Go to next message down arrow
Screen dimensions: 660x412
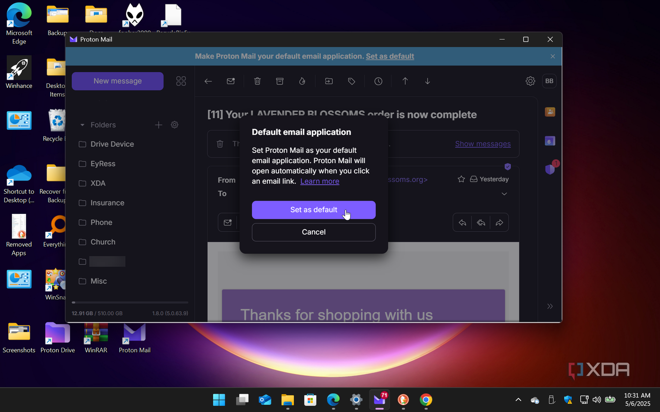[x=427, y=82]
